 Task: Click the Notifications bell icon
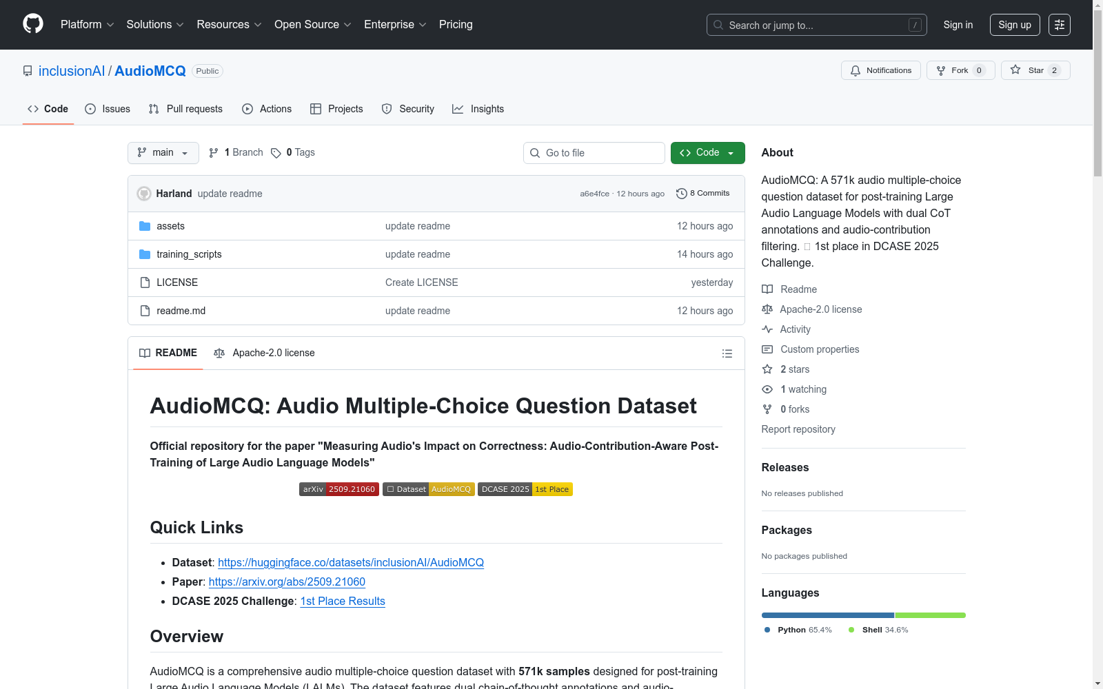pos(856,70)
